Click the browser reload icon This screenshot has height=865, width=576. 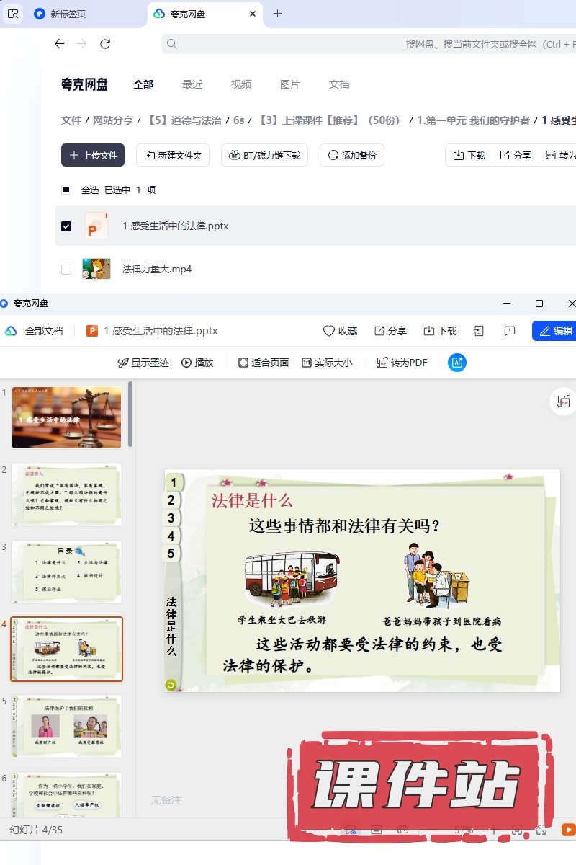tap(105, 44)
